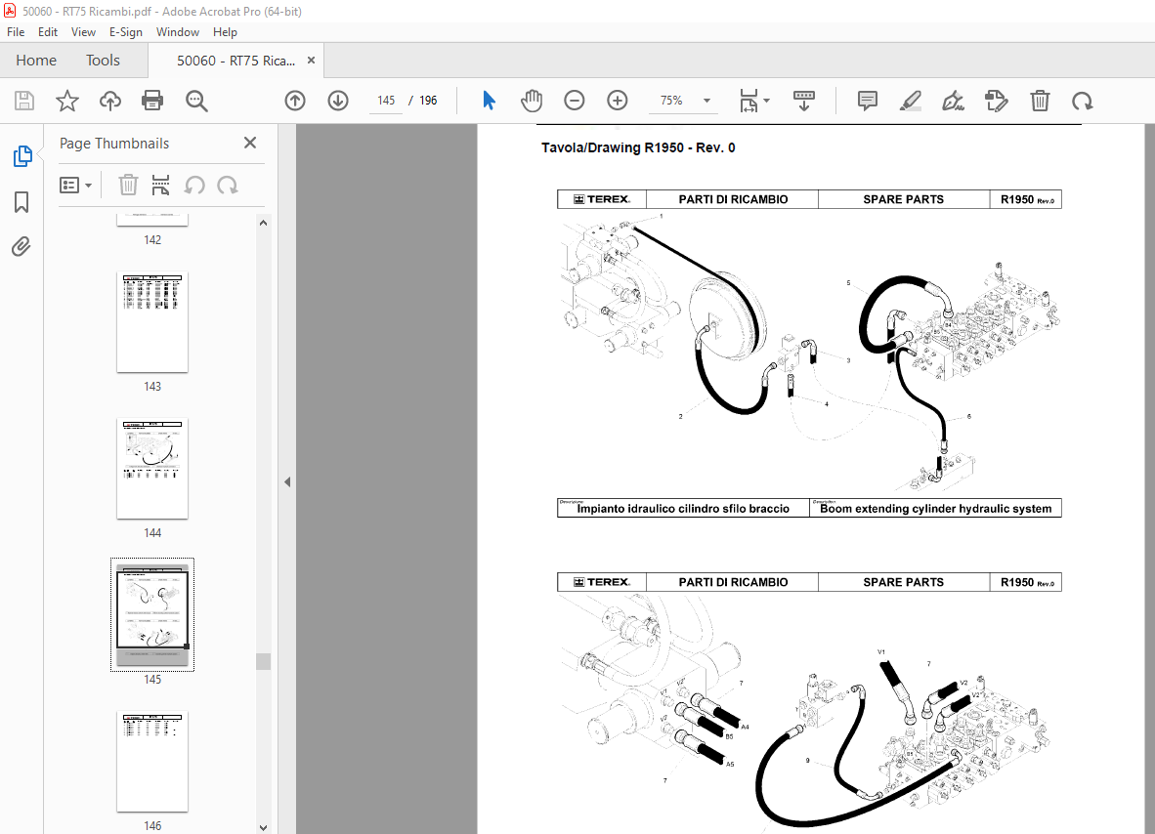The height and width of the screenshot is (834, 1155).
Task: Collapse the navigation pane arrow
Action: click(287, 482)
